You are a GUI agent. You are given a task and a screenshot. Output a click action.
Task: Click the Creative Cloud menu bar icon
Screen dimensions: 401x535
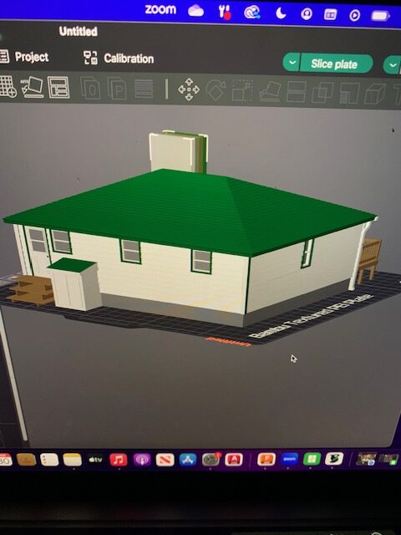tap(252, 13)
